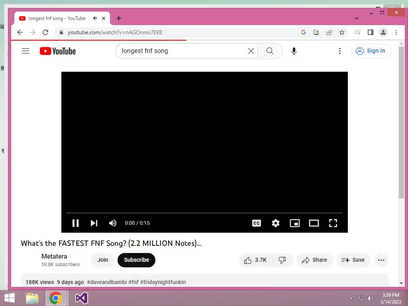Mute the tab via speaker icon
The image size is (408, 306).
[95, 18]
